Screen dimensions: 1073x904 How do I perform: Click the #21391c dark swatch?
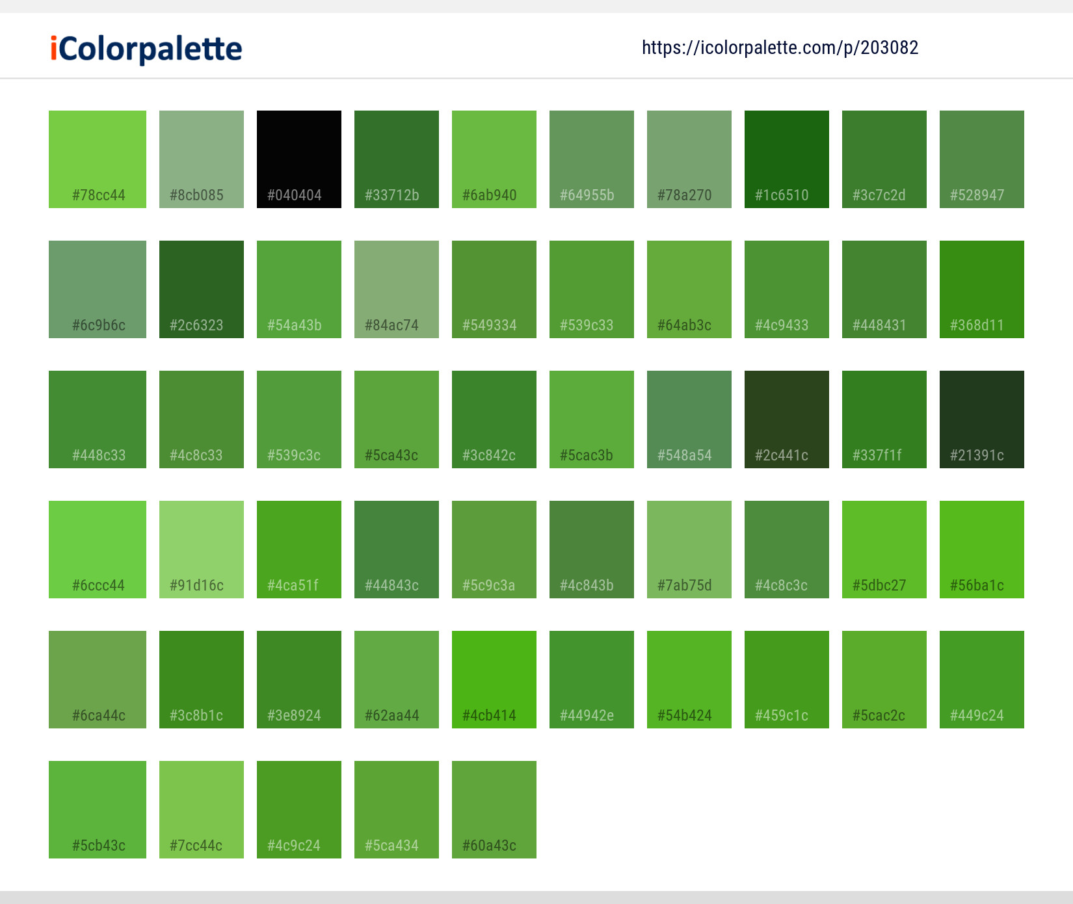(x=981, y=419)
